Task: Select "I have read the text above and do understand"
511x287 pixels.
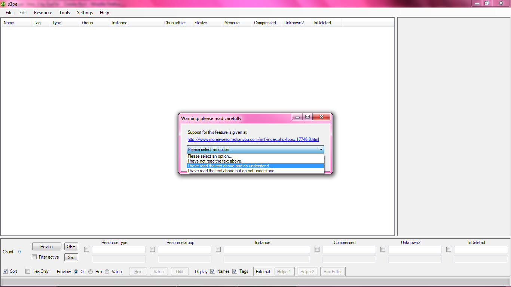Action: (229, 166)
